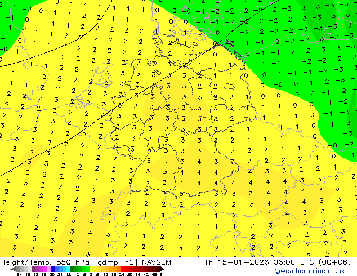Screen dimensions: 357x276
Task: Click the "[gdmp][°C]" units label
Action: pyautogui.click(x=116, y=262)
